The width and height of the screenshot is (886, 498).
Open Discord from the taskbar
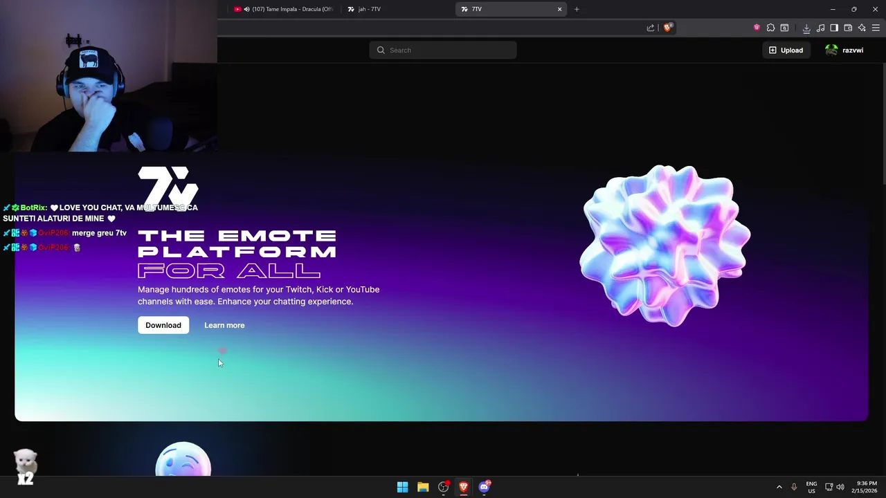click(485, 487)
